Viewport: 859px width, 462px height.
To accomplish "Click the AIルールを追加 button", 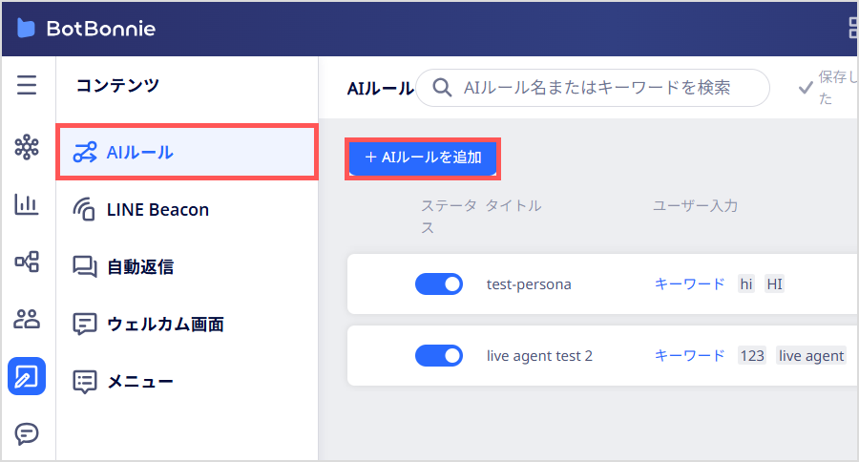I will pyautogui.click(x=423, y=157).
